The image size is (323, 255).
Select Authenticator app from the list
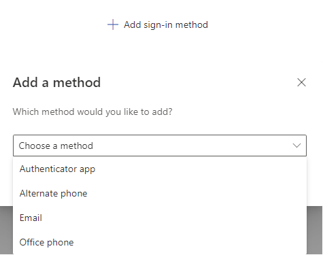click(160, 169)
